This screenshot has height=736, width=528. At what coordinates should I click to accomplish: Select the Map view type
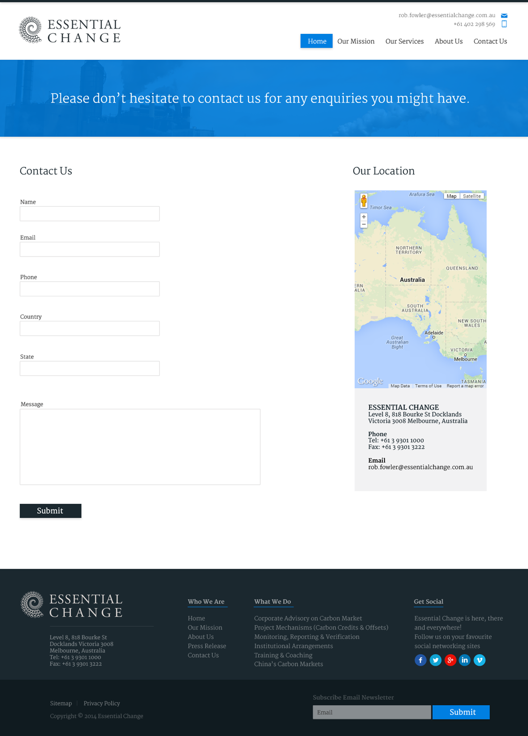[451, 196]
